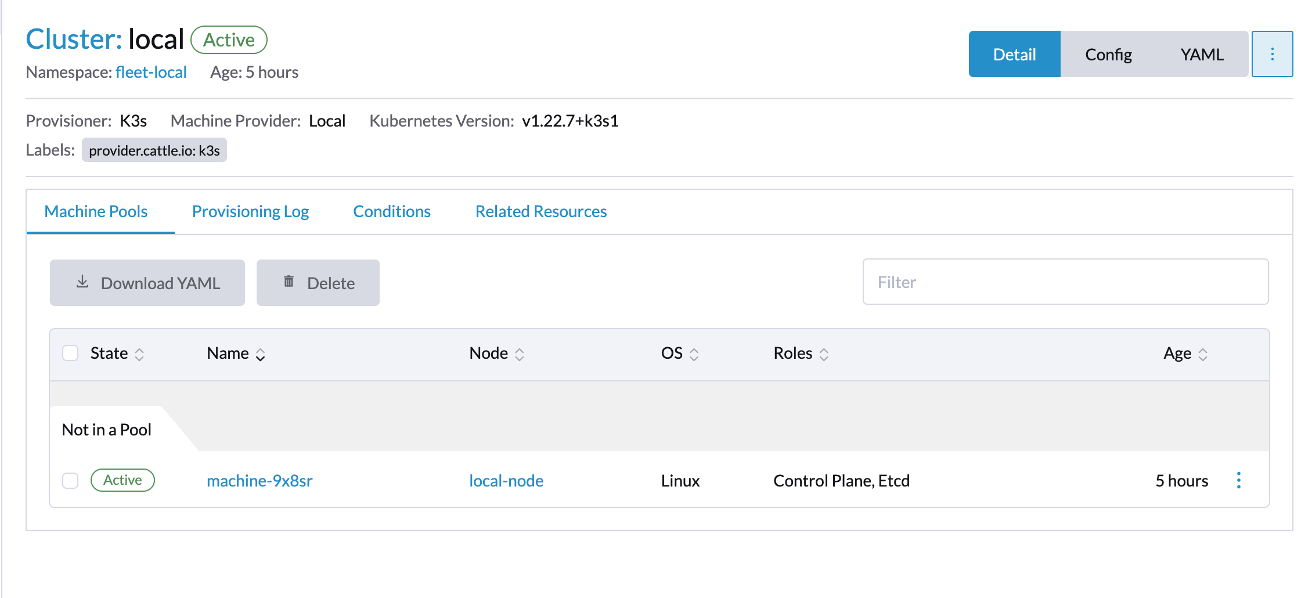
Task: Switch to the Provisioning Log tab
Action: click(x=250, y=211)
